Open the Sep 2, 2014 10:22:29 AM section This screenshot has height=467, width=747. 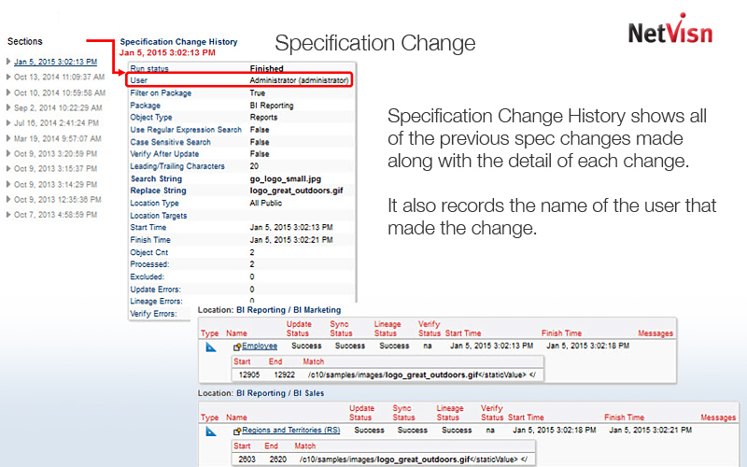click(58, 107)
